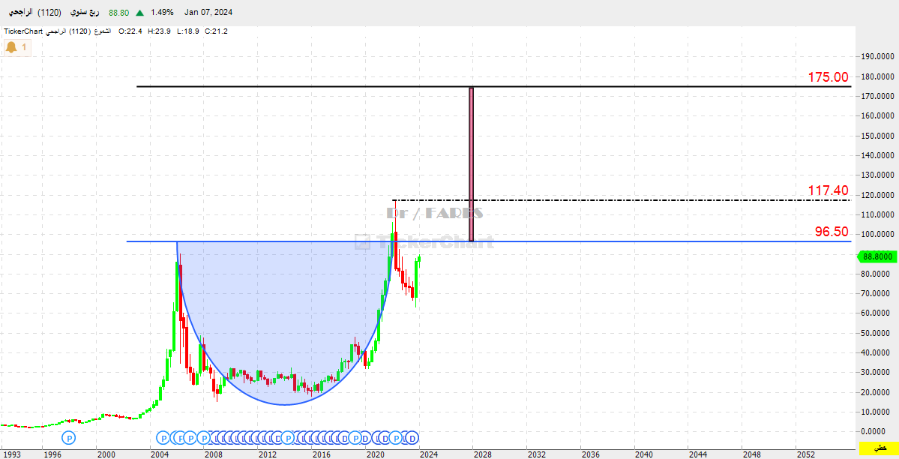Select the green 88.8000 current price tag
Screen dimensions: 899x459
click(877, 256)
